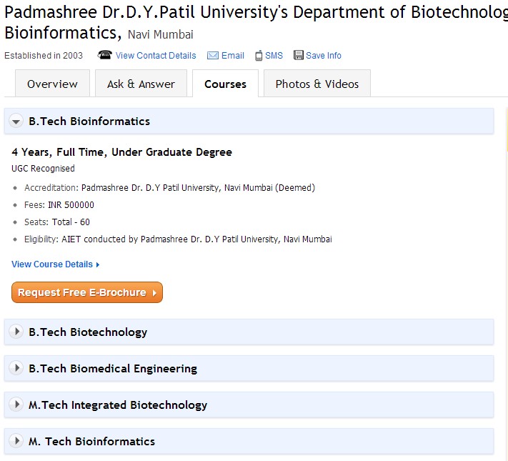Viewport: 508px width, 461px height.
Task: Click Request Free E-Brochure button
Action: tap(87, 292)
